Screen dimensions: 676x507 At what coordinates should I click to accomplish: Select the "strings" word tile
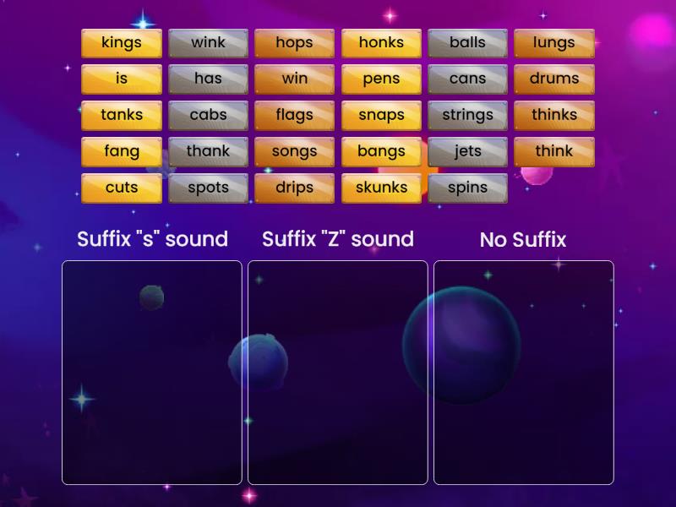click(x=467, y=115)
